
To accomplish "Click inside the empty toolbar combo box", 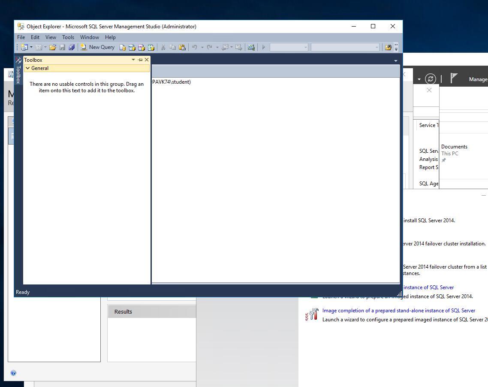I will coord(289,47).
